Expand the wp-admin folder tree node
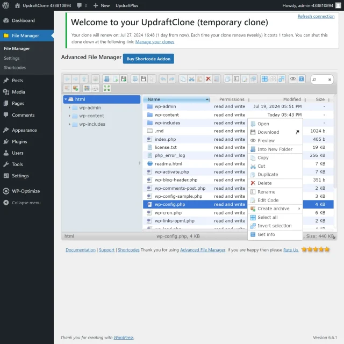Image resolution: width=344 pixels, height=344 pixels. (x=69, y=107)
